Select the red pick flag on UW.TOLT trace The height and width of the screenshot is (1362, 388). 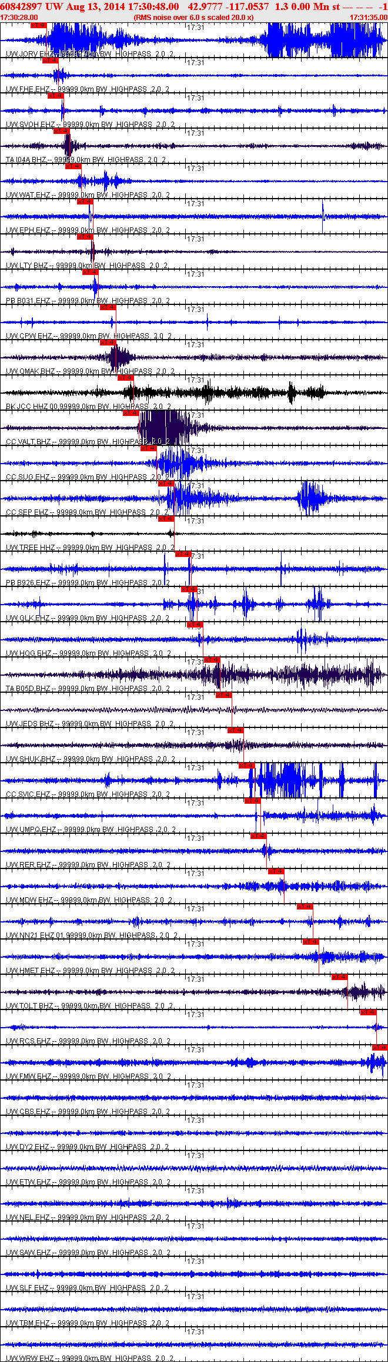pyautogui.click(x=340, y=977)
